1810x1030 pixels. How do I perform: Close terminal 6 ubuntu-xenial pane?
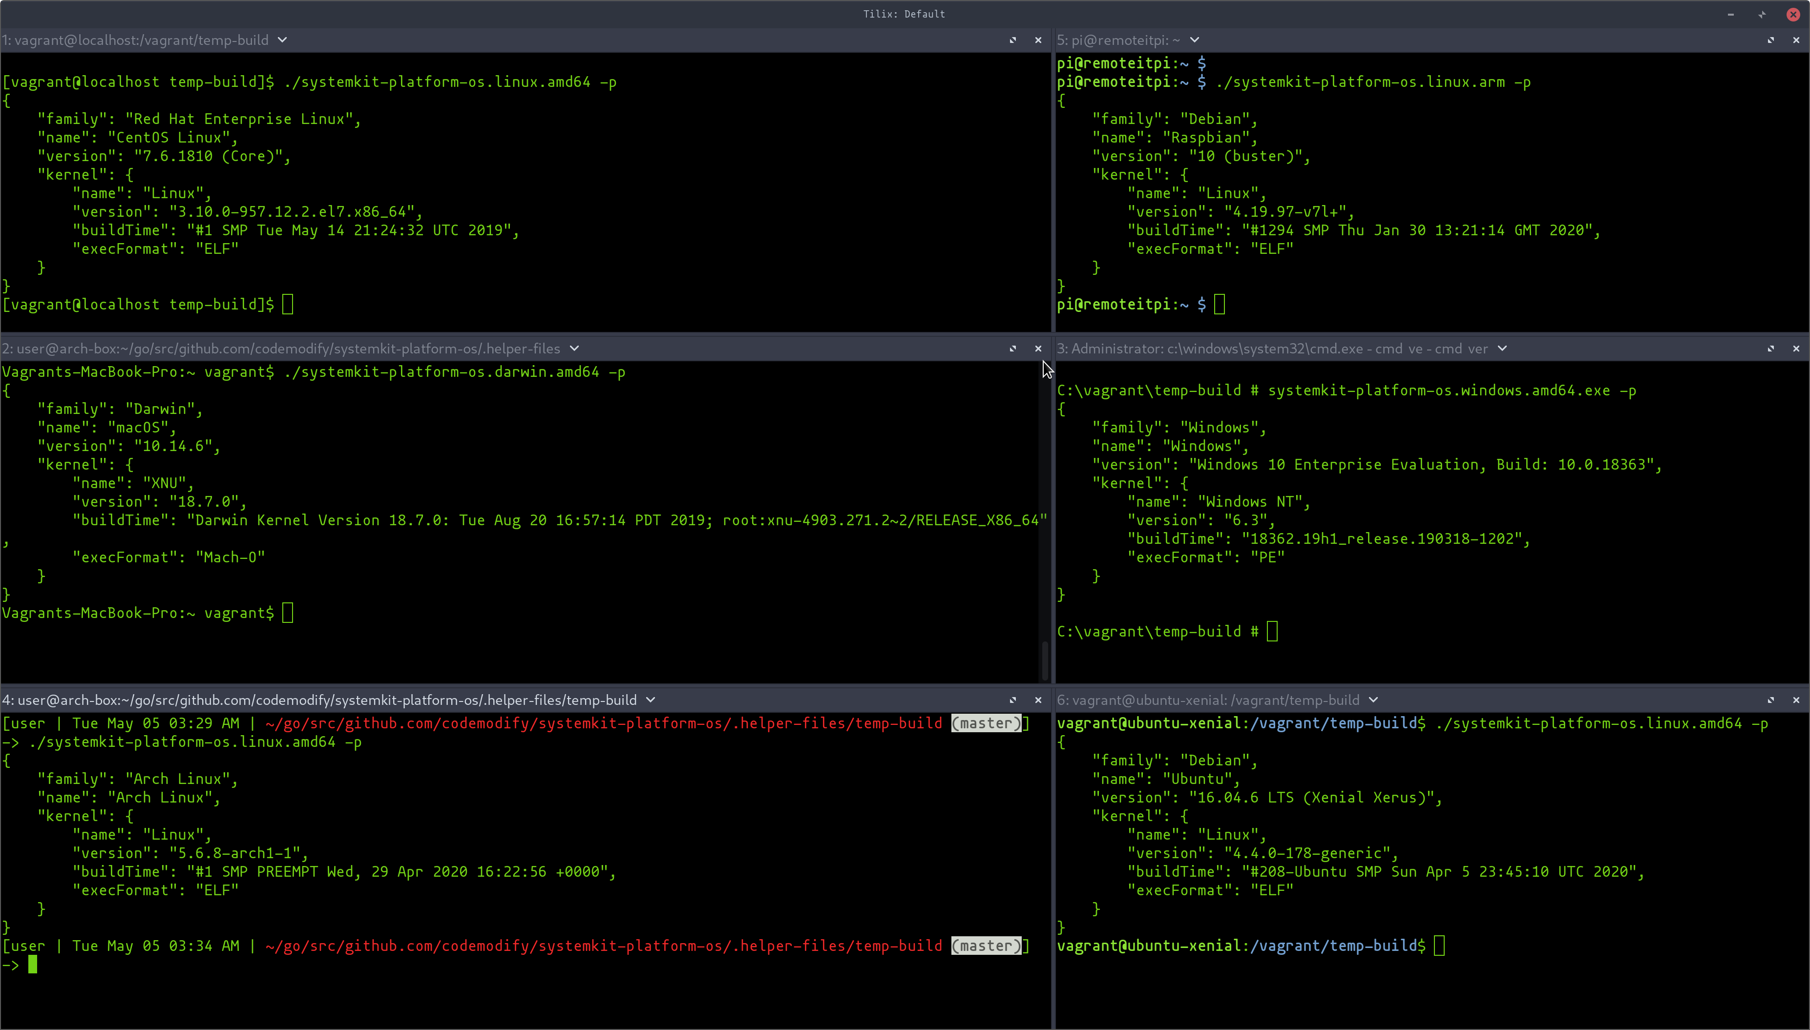click(x=1796, y=700)
